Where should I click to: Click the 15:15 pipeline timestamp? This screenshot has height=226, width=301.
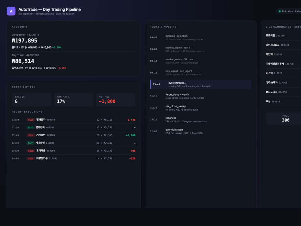click(x=154, y=96)
